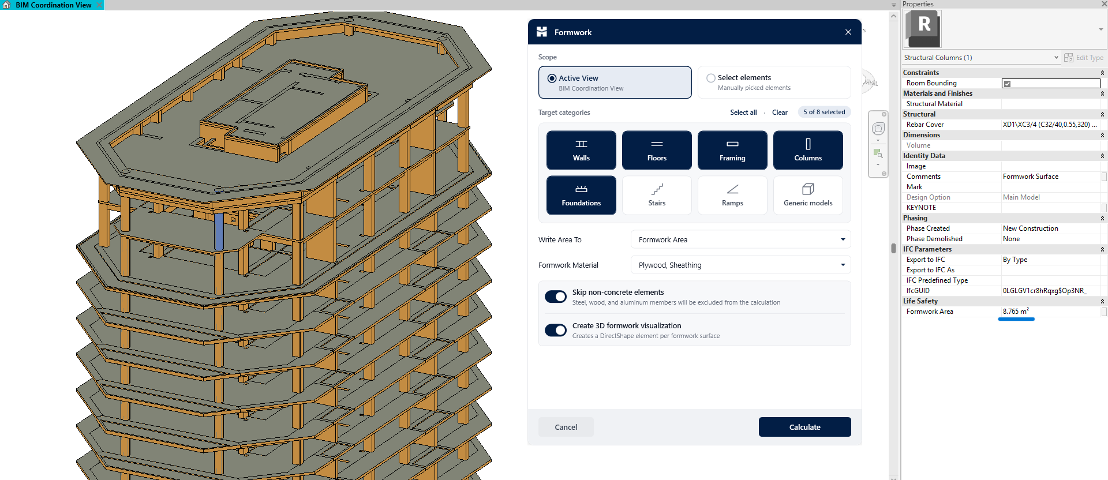1108x480 pixels.
Task: Collapse the Structural section
Action: (1102, 115)
